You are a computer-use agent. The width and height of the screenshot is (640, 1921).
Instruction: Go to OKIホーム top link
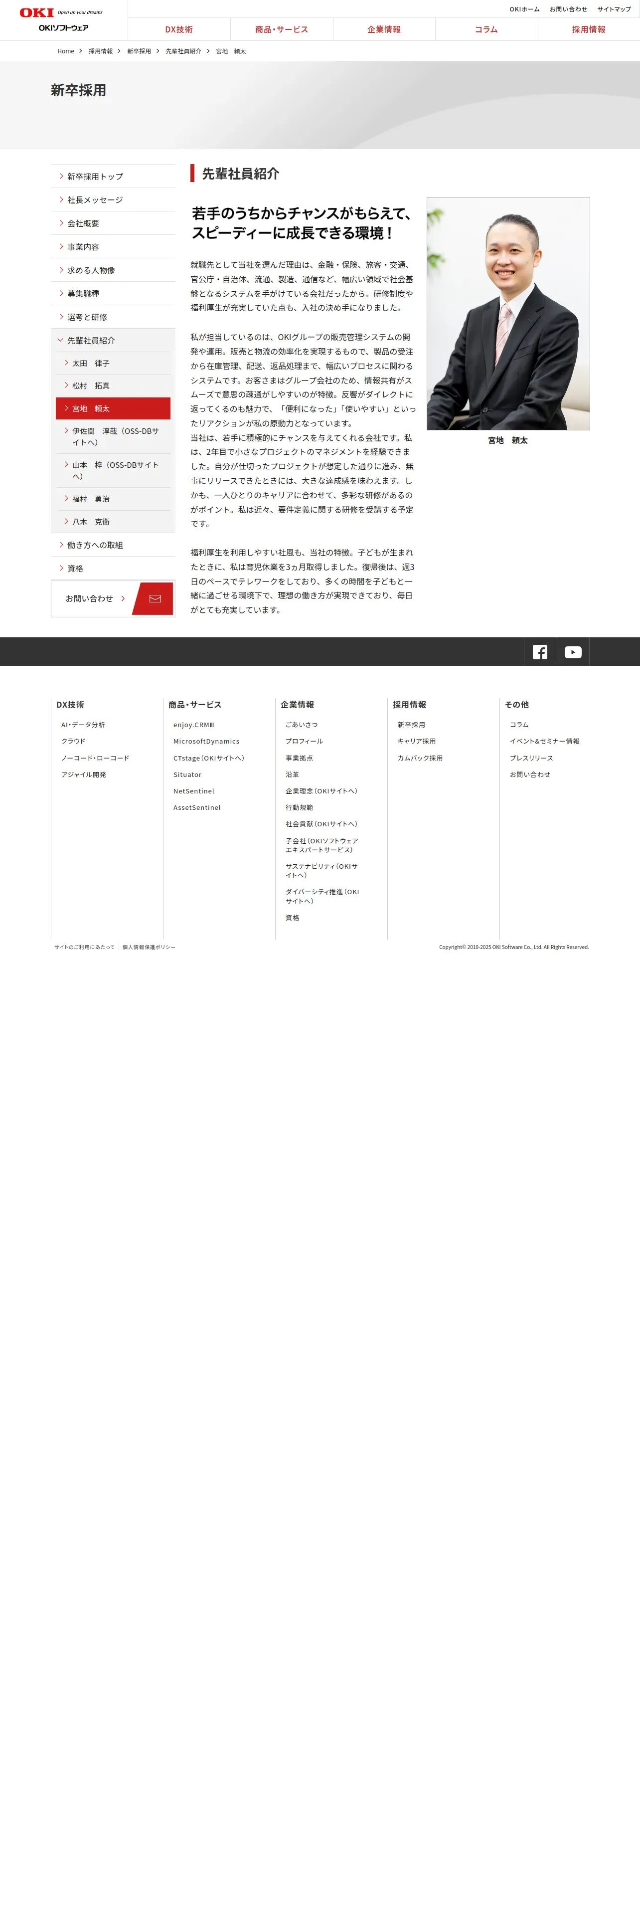click(524, 9)
